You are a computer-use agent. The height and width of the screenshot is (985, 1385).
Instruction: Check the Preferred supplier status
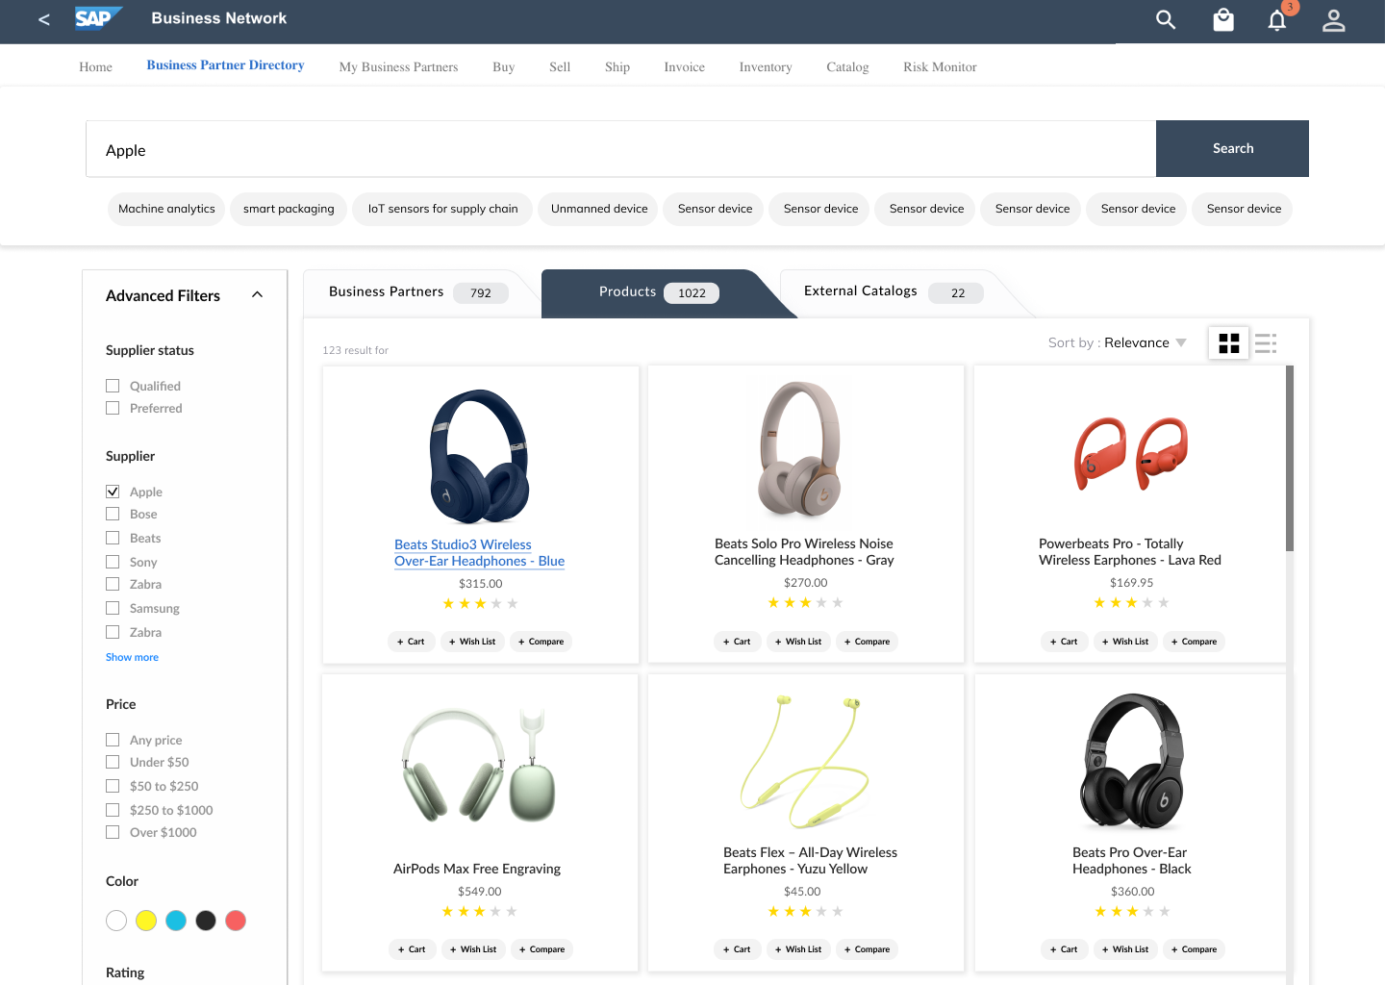click(x=113, y=408)
